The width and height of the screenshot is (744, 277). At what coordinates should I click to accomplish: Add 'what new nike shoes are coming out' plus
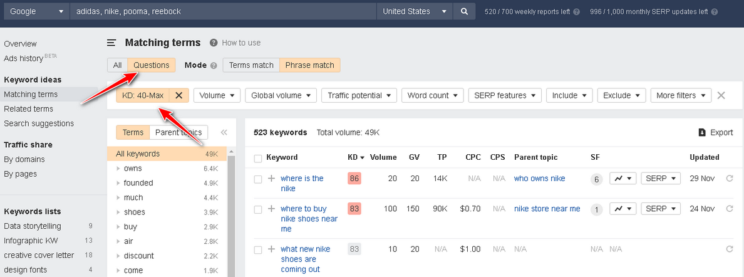click(x=271, y=249)
